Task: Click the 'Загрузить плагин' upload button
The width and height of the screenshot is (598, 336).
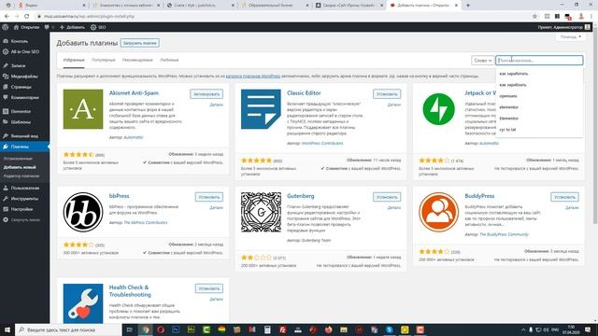Action: point(140,43)
